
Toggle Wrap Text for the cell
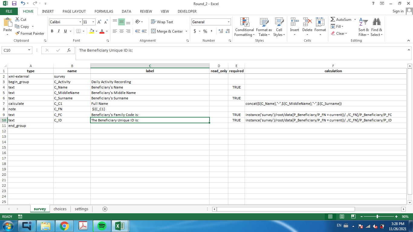[x=162, y=22]
